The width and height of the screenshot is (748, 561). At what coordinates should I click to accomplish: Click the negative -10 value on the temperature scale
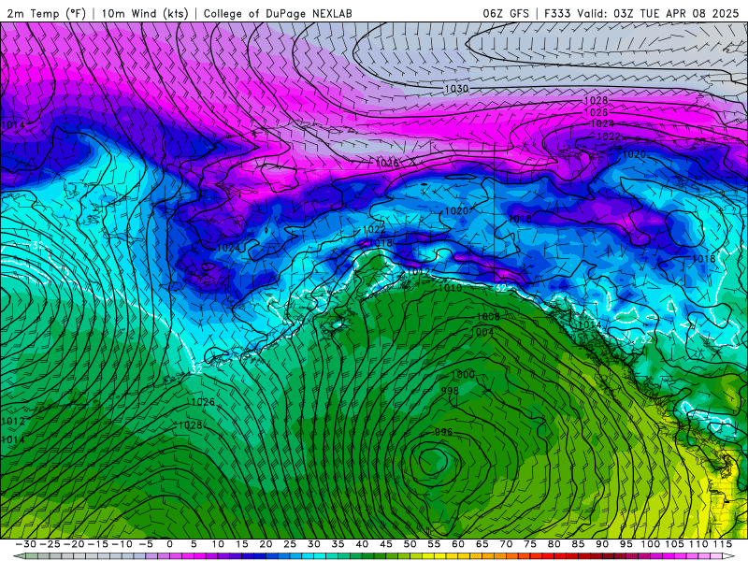(x=122, y=544)
